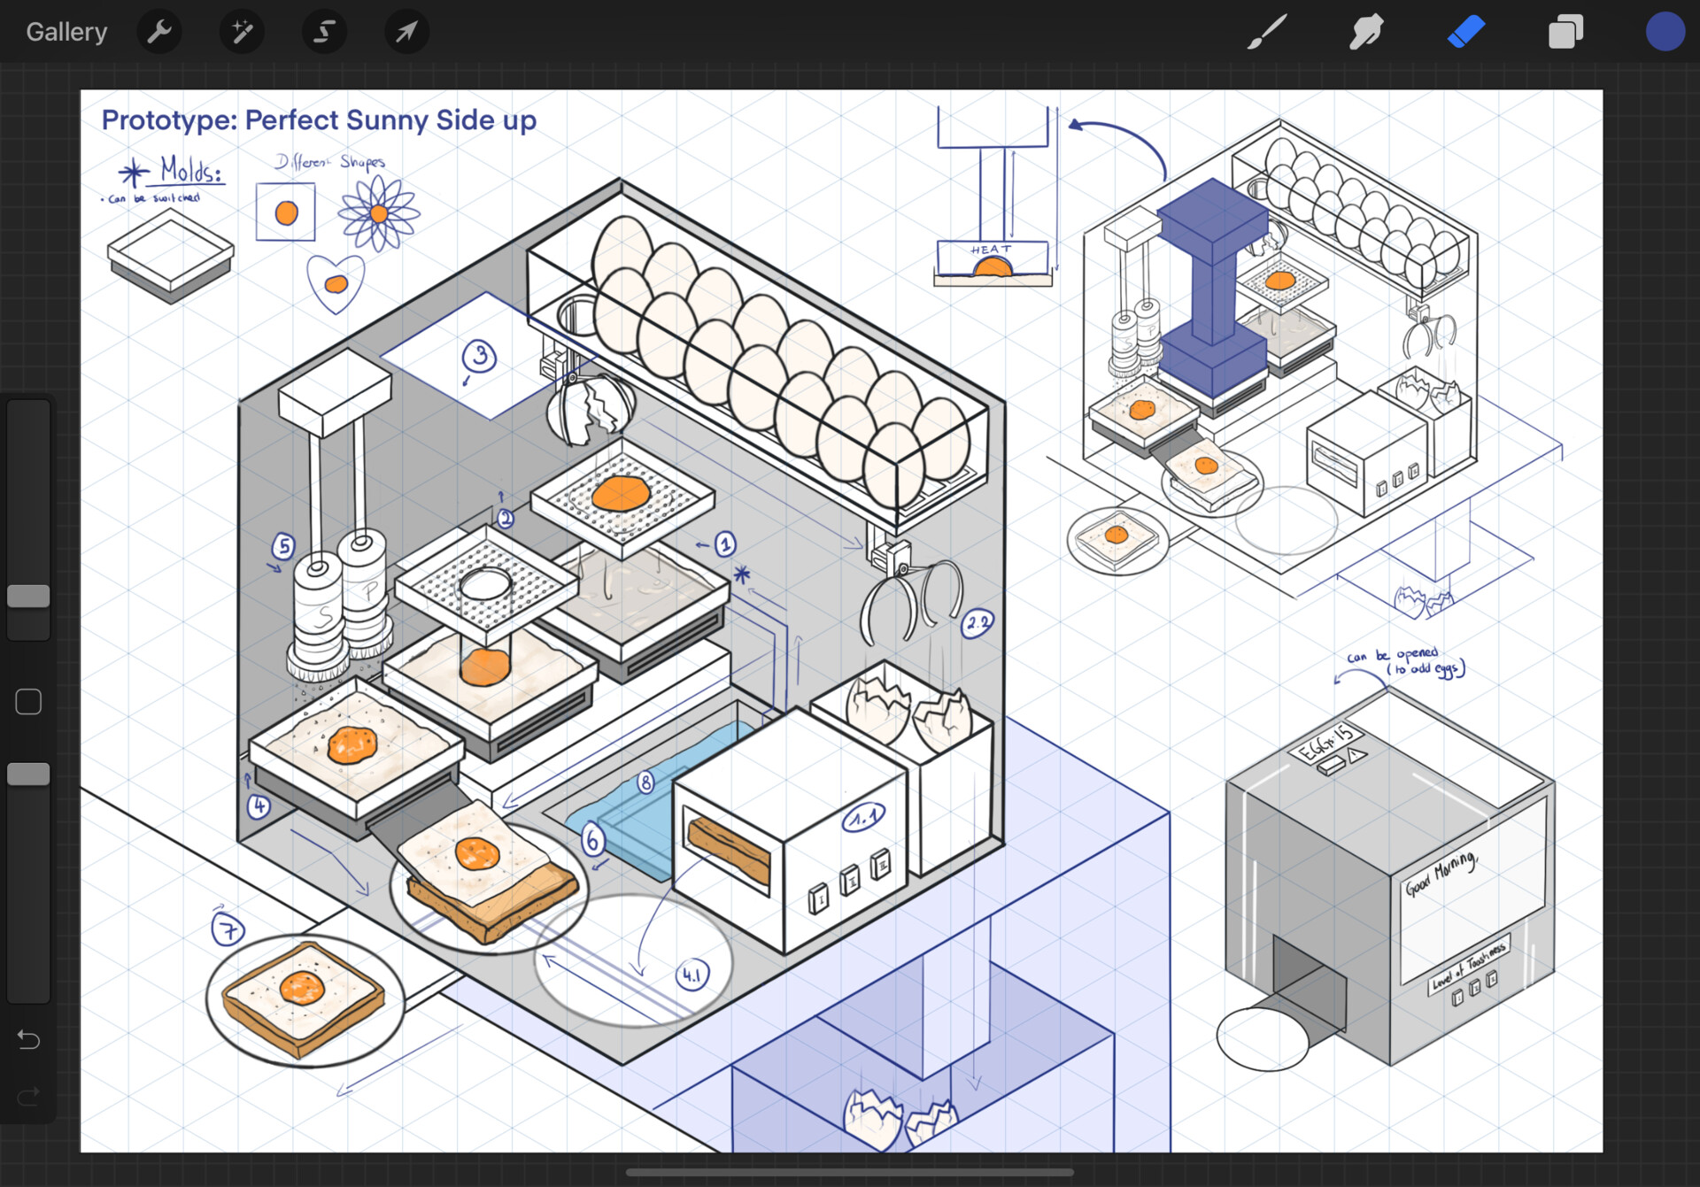This screenshot has width=1700, height=1187.
Task: Select the Brush tool
Action: [1267, 33]
